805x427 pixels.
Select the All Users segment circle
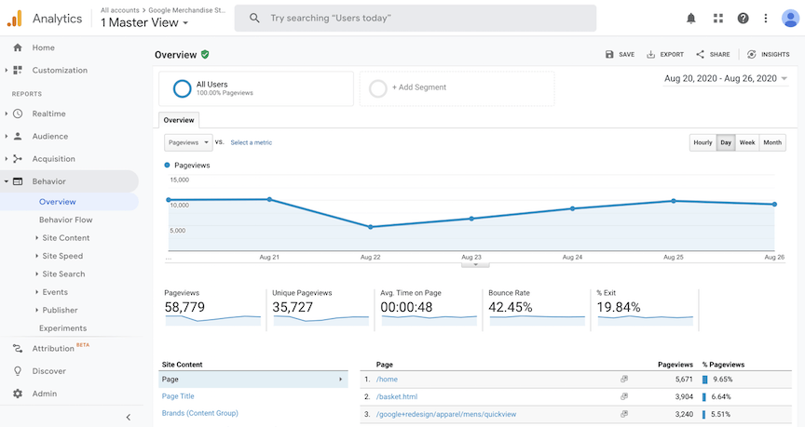pyautogui.click(x=182, y=88)
